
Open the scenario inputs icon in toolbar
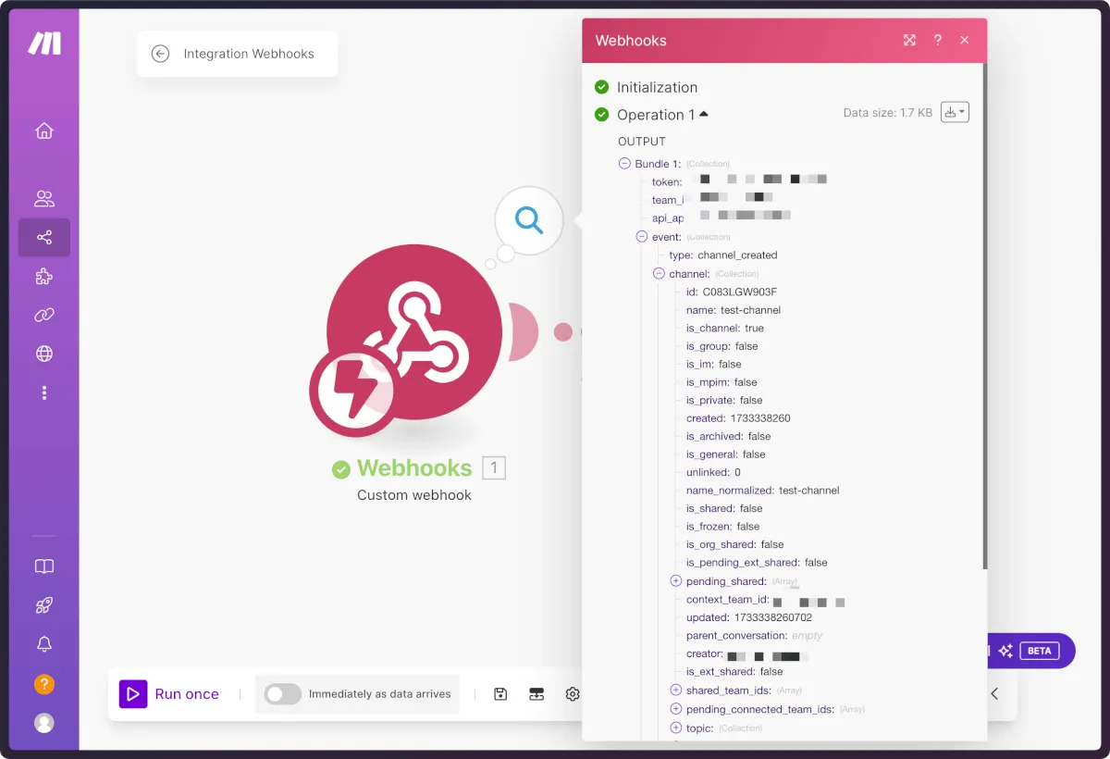536,694
